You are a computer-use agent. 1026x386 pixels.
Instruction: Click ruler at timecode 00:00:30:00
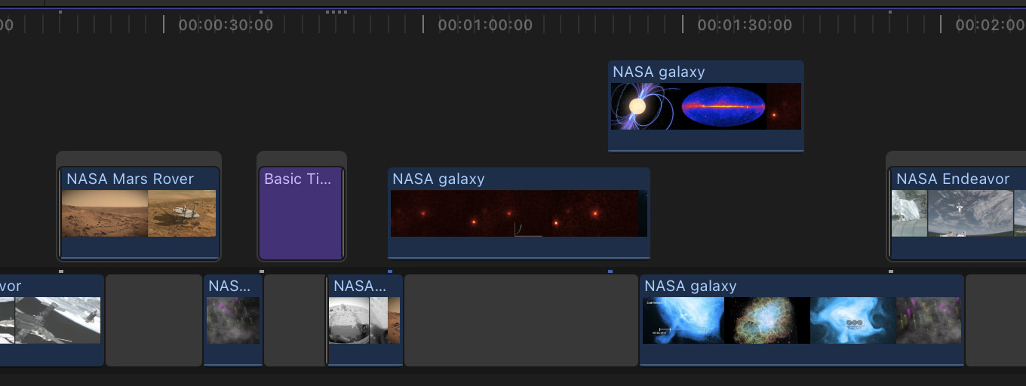click(x=226, y=25)
